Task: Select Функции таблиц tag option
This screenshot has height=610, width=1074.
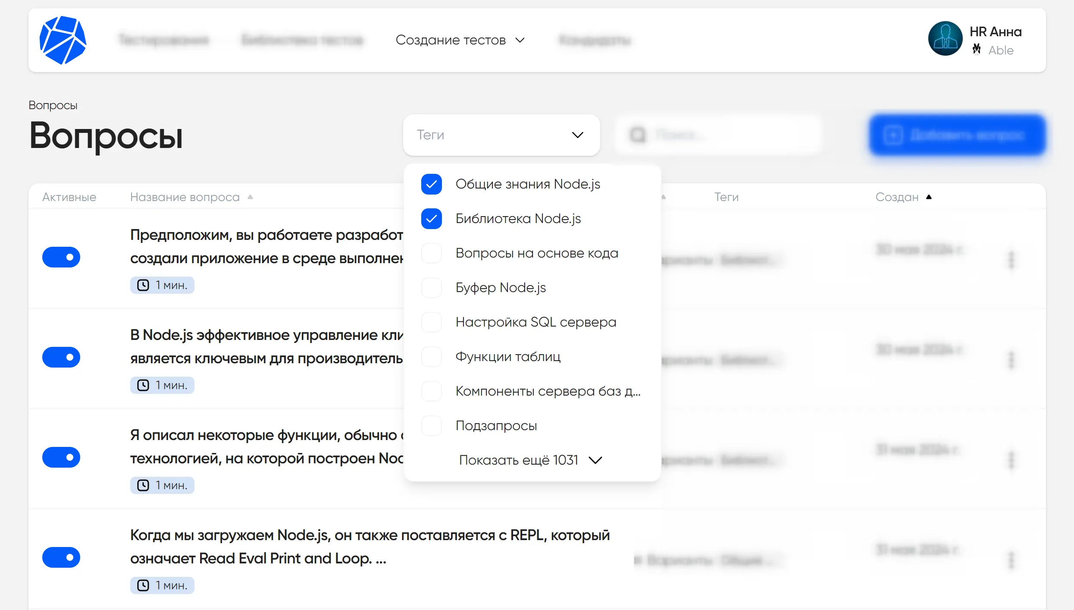Action: tap(508, 357)
